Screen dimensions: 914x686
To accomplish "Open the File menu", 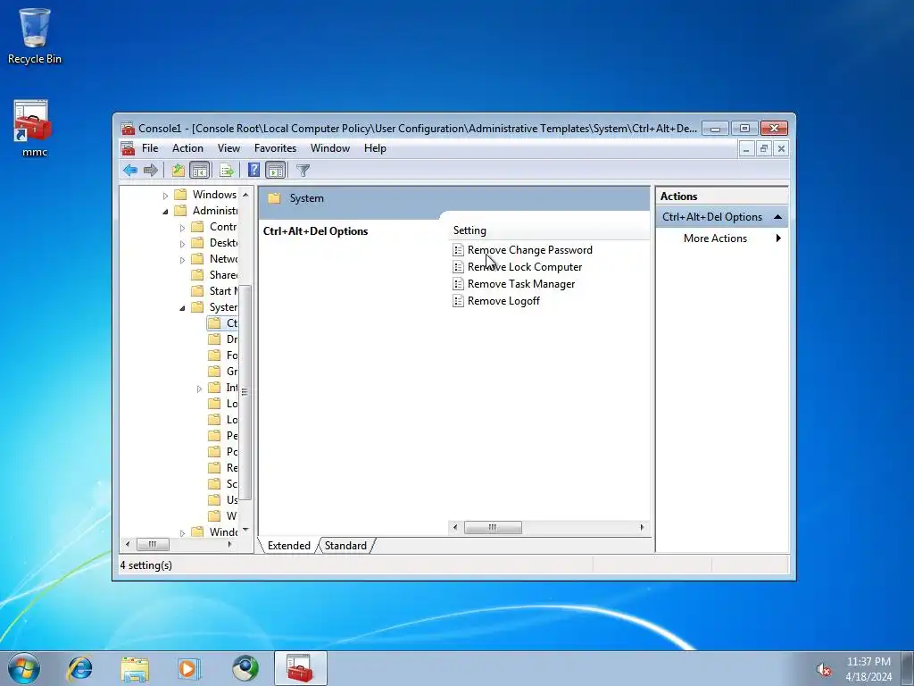I will 150,148.
